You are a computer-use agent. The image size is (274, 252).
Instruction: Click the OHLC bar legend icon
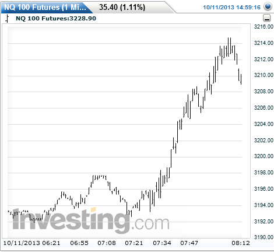click(7, 19)
